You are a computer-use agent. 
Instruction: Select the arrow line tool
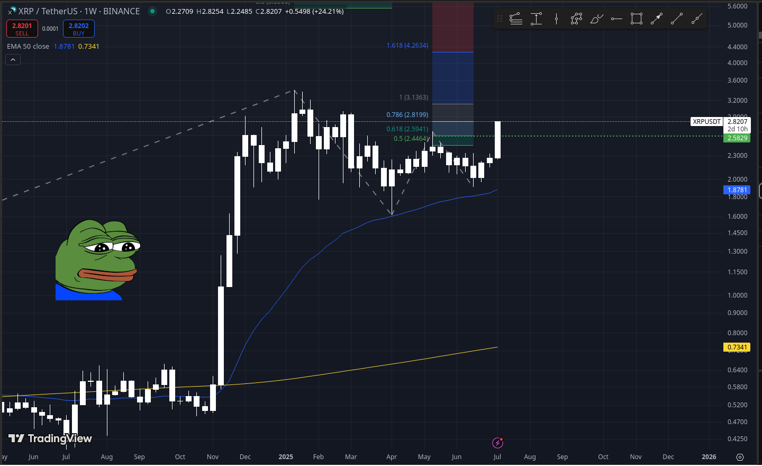point(657,19)
